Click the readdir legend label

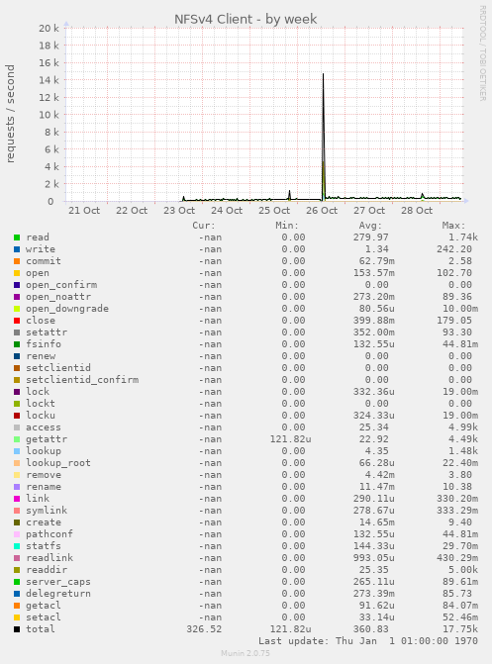(47, 570)
